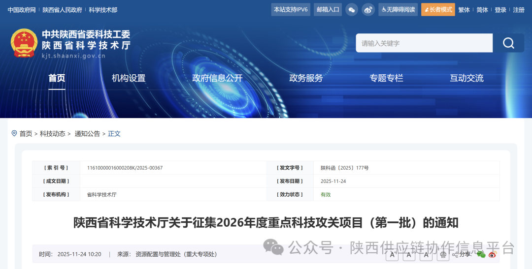
Task: Click publisher value 省科学技术厅
Action: pos(102,195)
